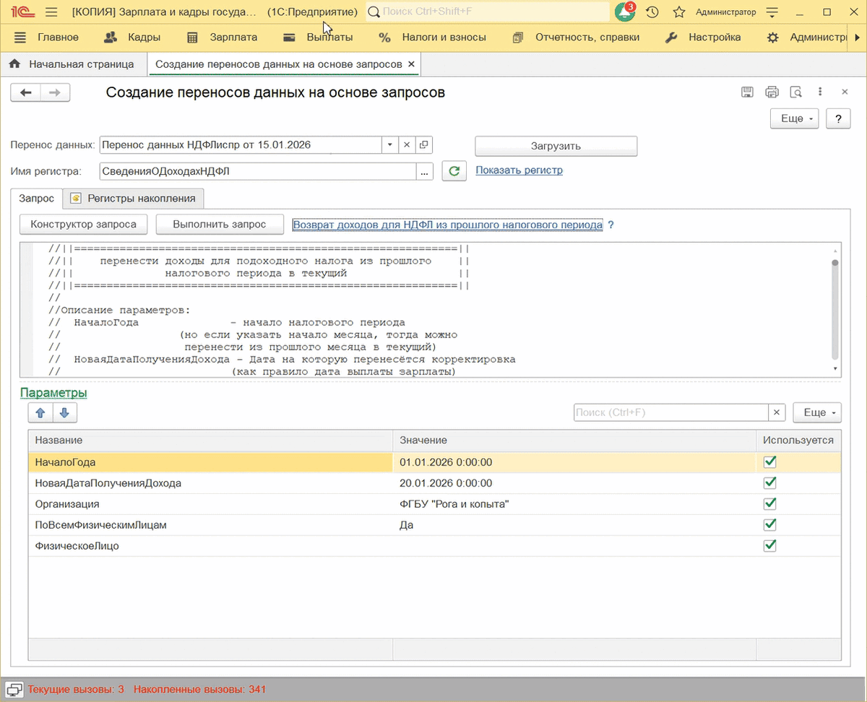Open the Возврат доходов для НДФЛ link
Viewport: 867px width, 702px height.
click(447, 225)
